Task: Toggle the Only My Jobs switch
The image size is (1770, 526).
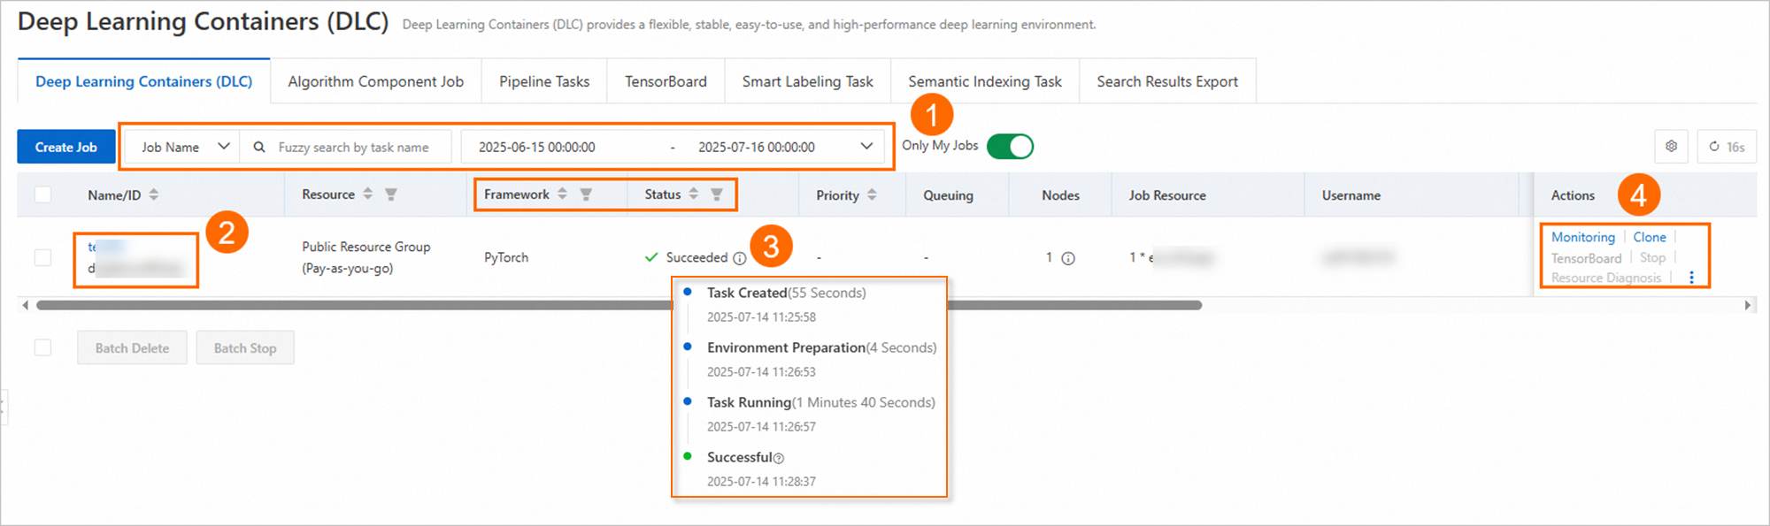Action: point(1010,146)
